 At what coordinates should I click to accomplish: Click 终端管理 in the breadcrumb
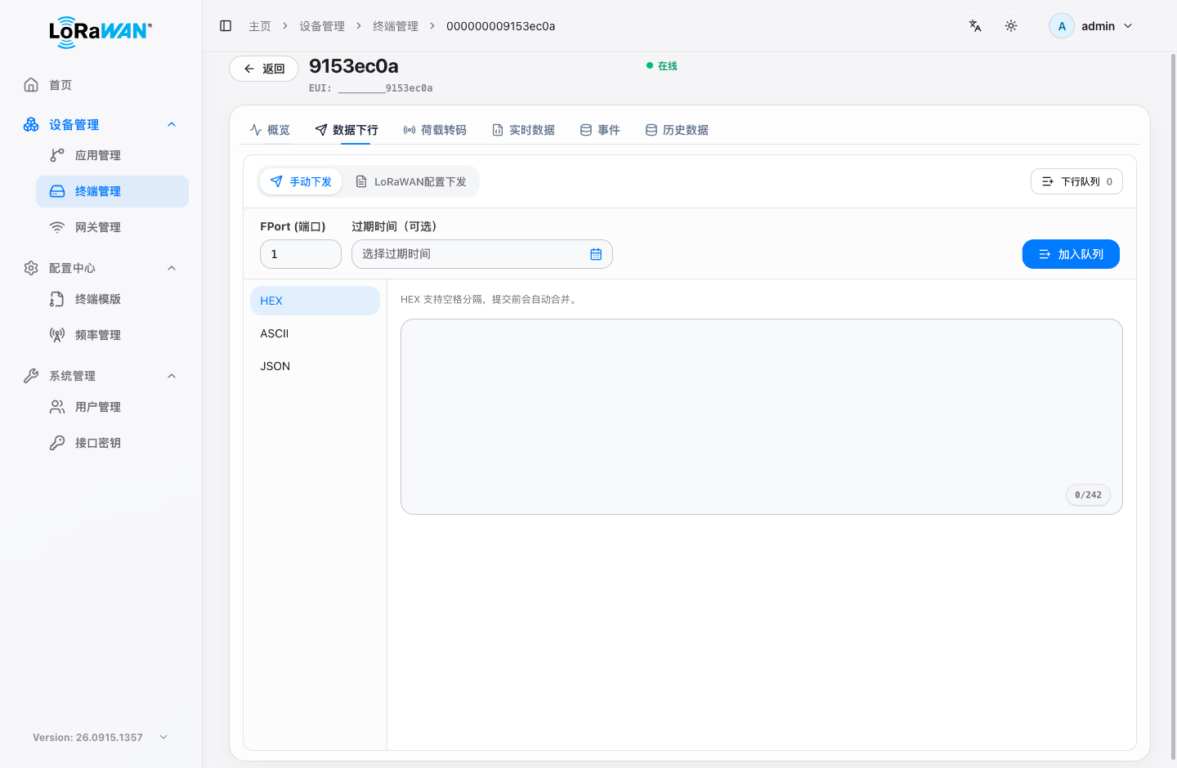click(396, 26)
